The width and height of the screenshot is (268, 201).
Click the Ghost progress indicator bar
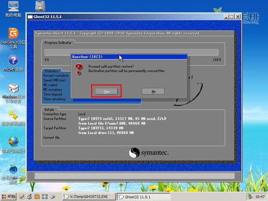click(131, 53)
